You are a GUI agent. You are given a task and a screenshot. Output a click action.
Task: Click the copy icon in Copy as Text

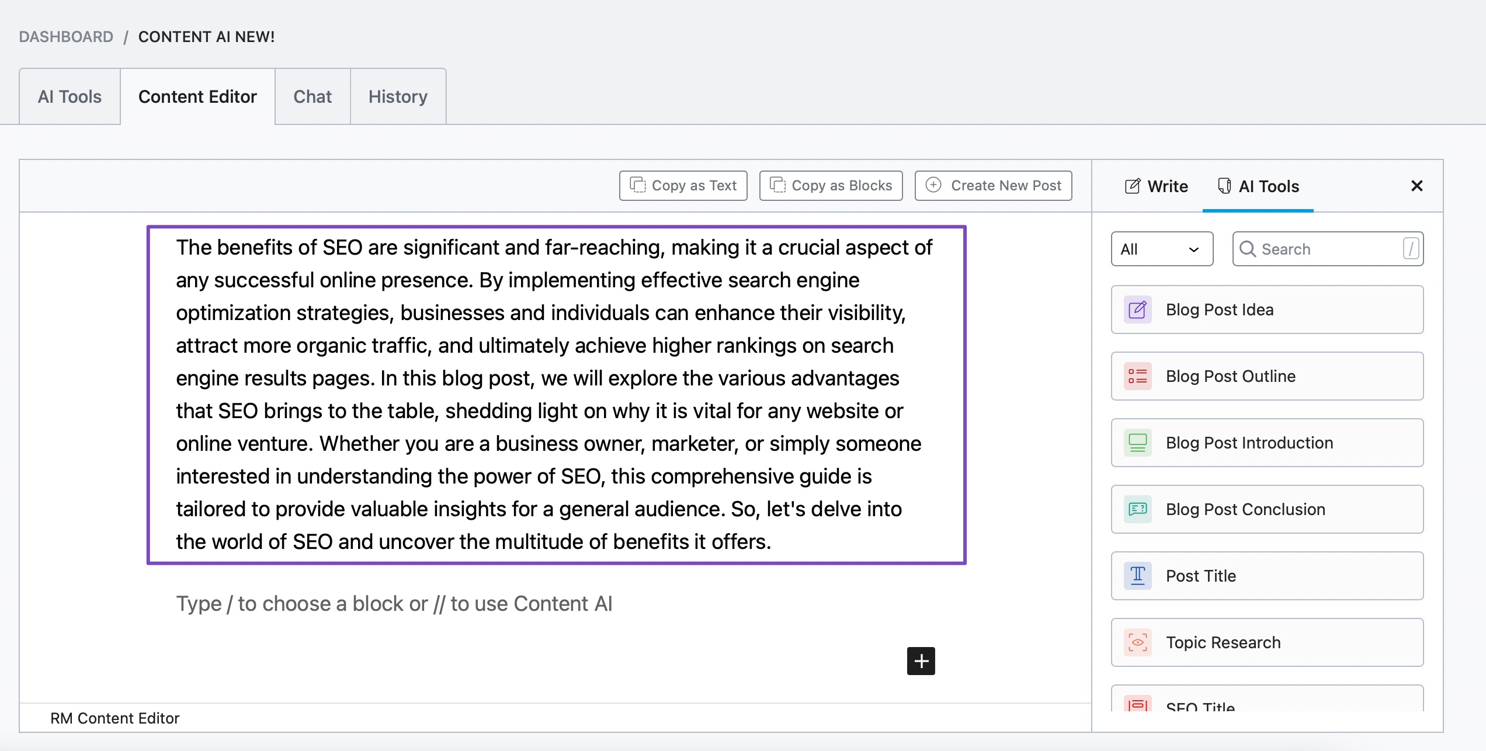[x=638, y=185]
